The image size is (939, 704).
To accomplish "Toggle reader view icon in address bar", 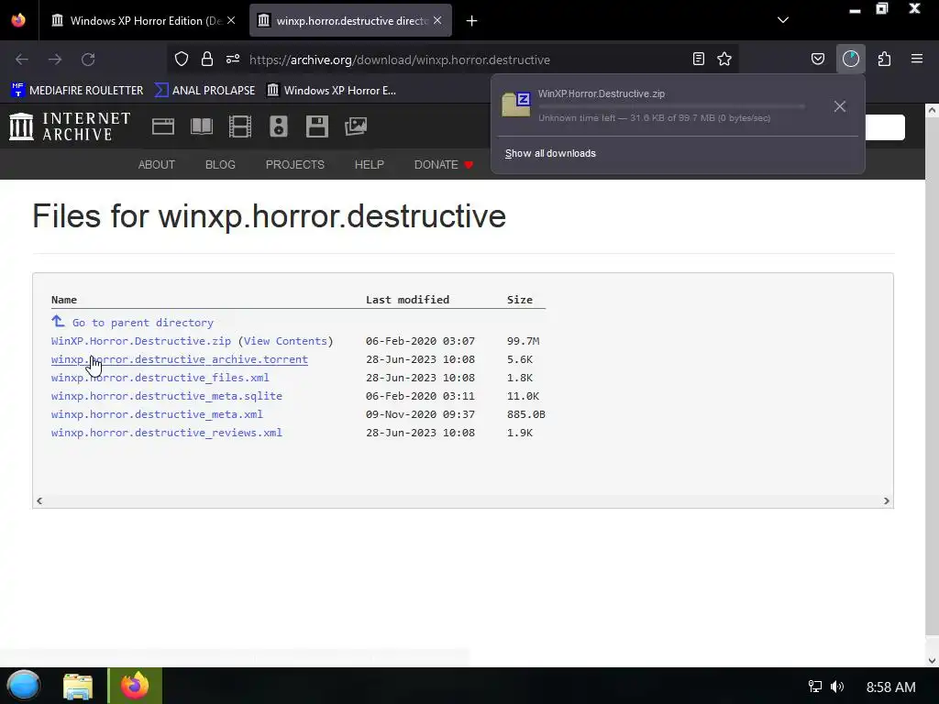I will [698, 59].
